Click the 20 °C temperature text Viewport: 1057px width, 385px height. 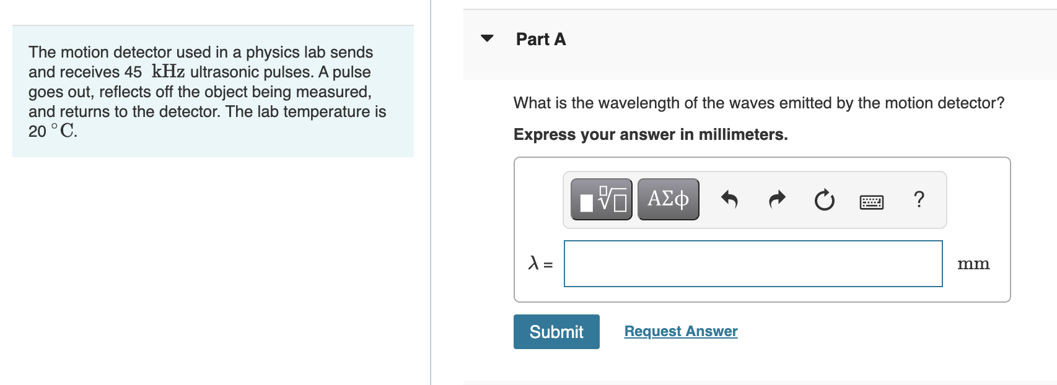(x=53, y=131)
